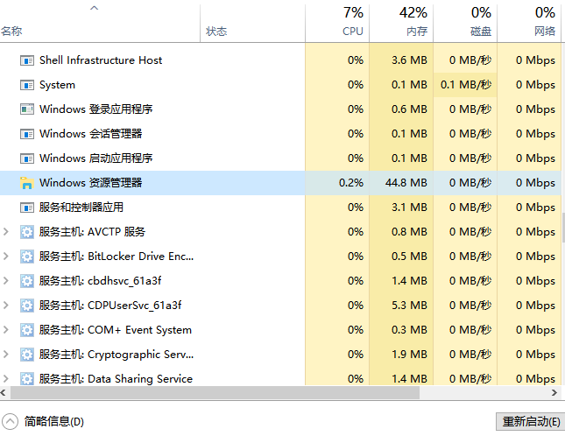Click gear icon of COM+ Event System
565x436 pixels.
27,330
